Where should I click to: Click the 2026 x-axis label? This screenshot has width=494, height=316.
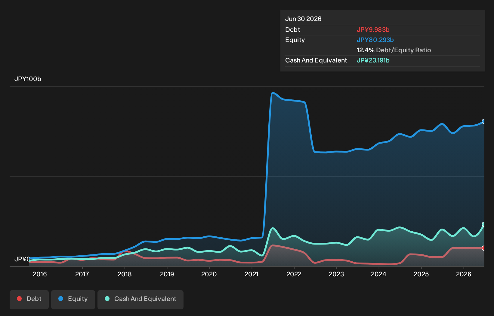(x=464, y=274)
